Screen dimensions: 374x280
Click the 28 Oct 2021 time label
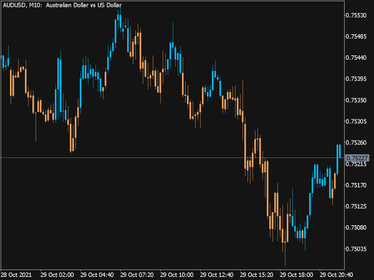coord(16,275)
